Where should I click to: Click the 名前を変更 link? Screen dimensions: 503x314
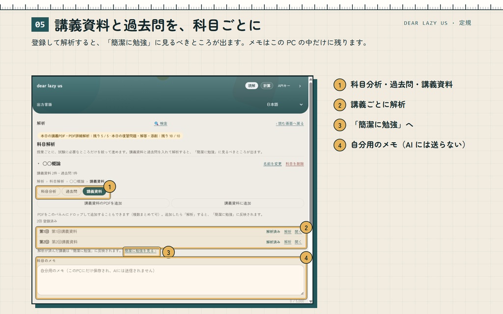(272, 164)
